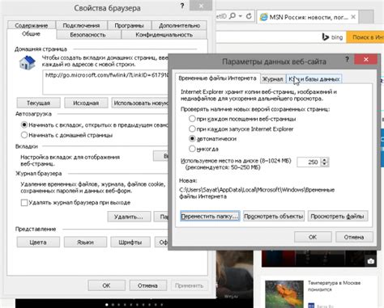Click the home page URL text field
384x308 pixels.
click(105, 82)
